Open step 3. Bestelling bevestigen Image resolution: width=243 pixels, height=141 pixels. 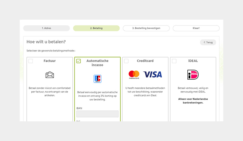click(146, 28)
